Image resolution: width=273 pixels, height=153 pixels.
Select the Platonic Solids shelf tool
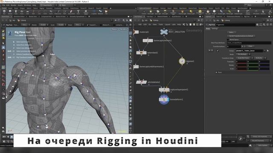point(86,12)
